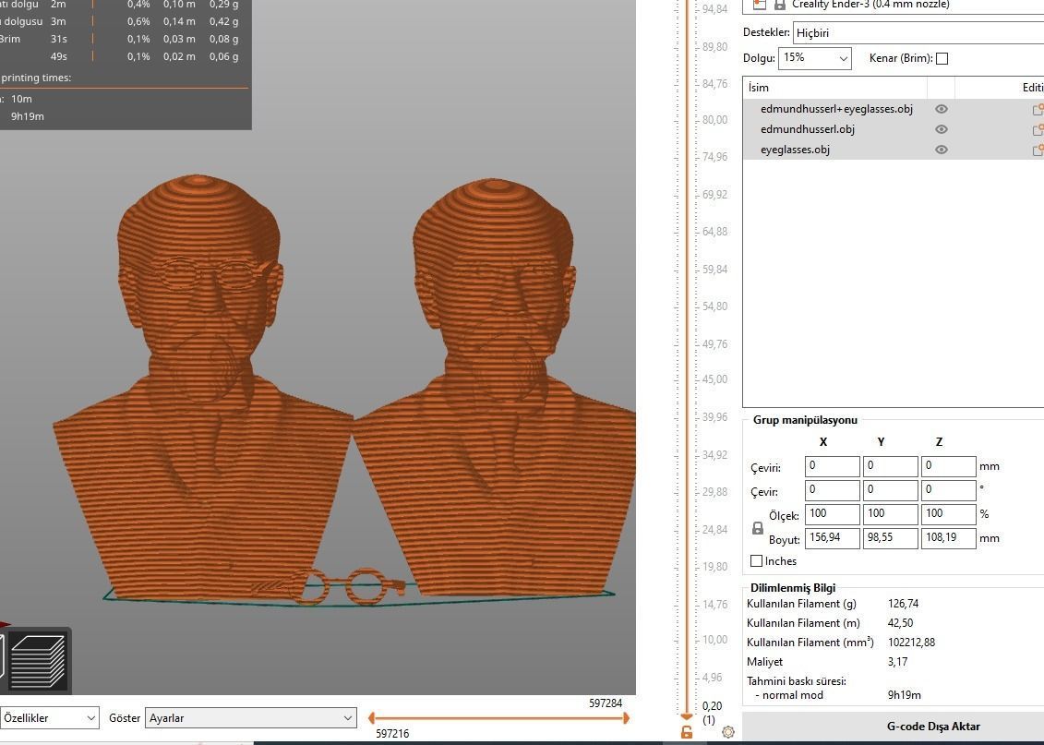Click the Boyut Z field showing 108,19
This screenshot has width=1044, height=745.
(x=948, y=538)
